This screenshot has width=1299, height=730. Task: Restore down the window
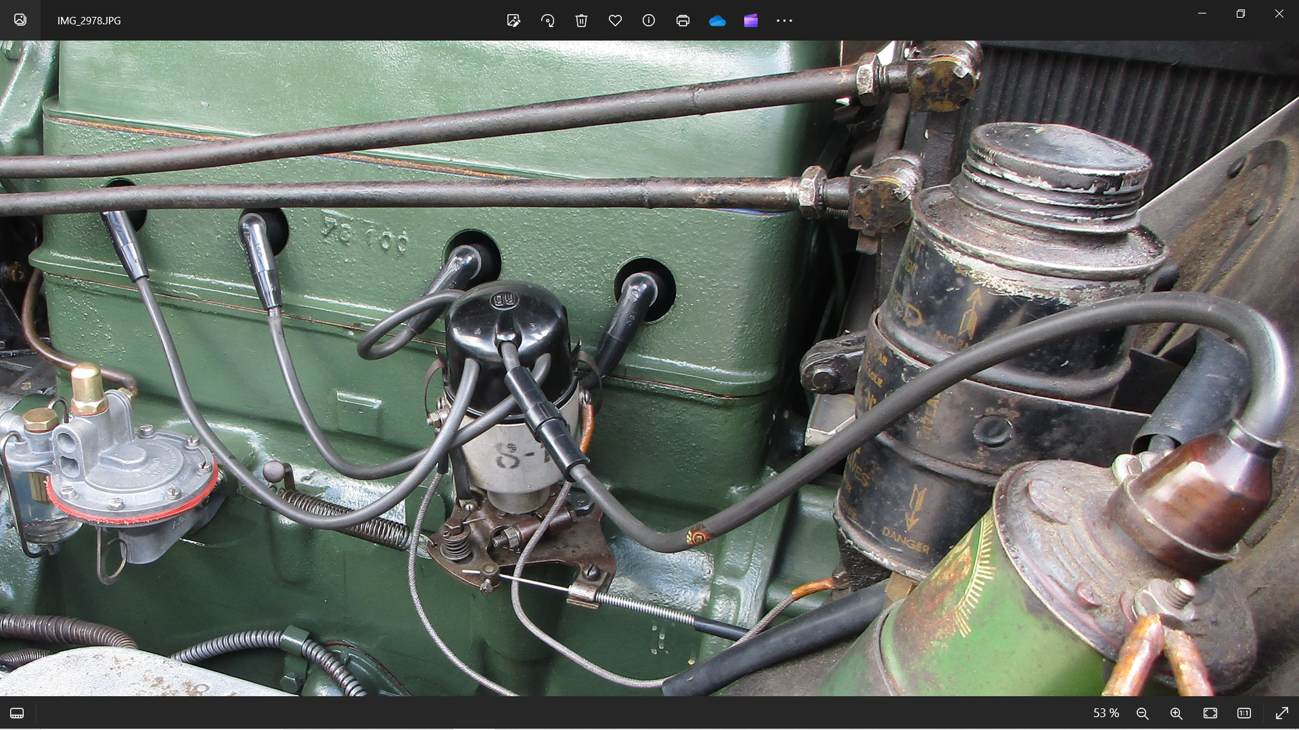tap(1240, 14)
